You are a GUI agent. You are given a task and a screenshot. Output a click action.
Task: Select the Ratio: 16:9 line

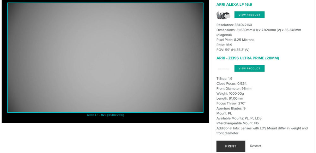pyautogui.click(x=224, y=45)
